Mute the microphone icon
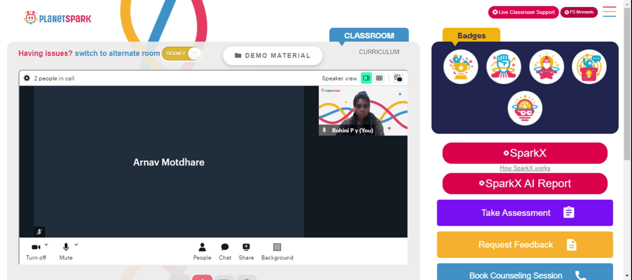The image size is (632, 280). pos(66,247)
